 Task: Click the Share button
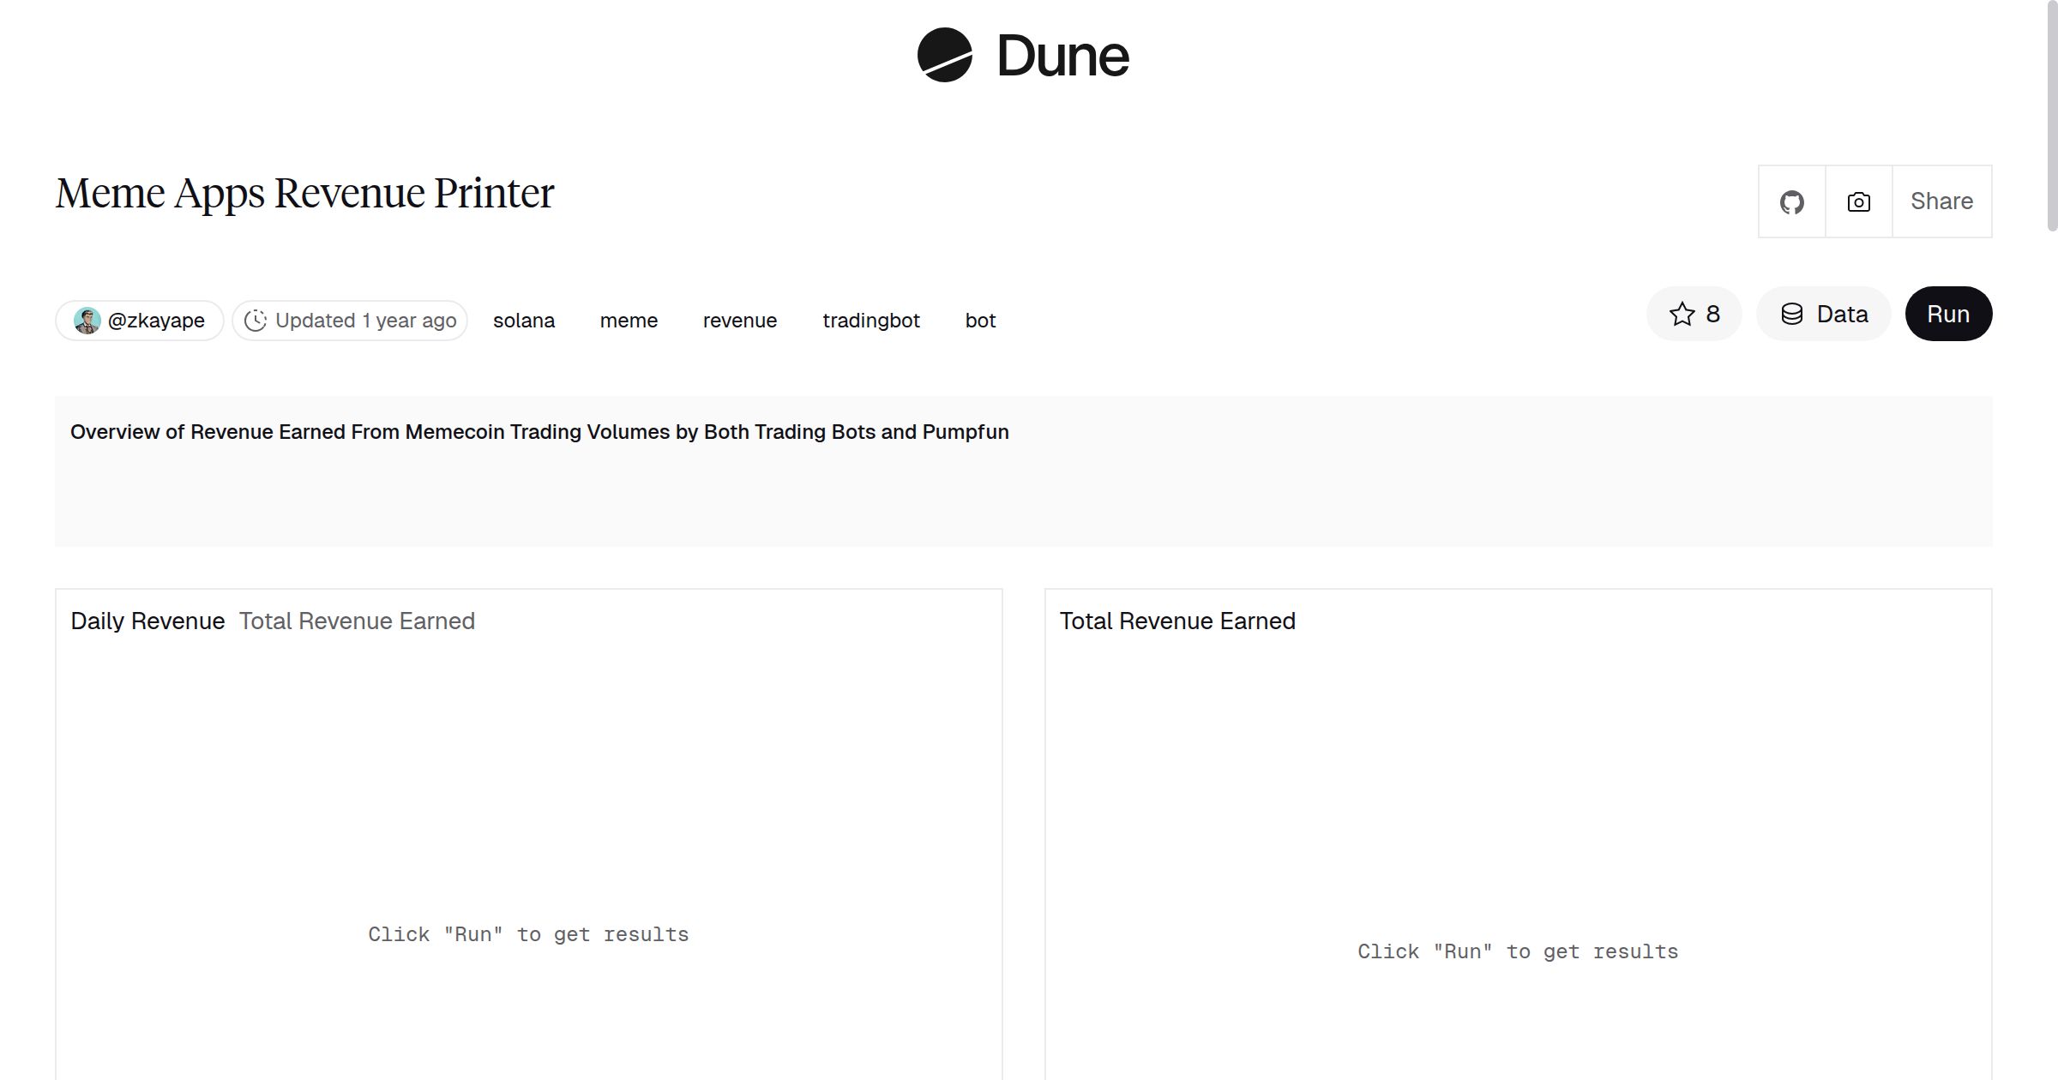(x=1941, y=201)
